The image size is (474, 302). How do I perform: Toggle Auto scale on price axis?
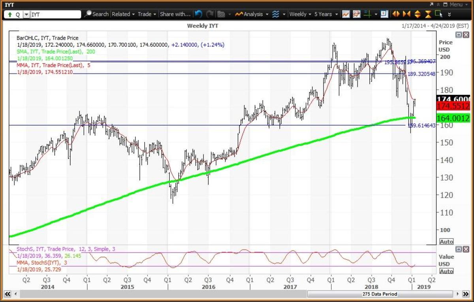[446, 242]
